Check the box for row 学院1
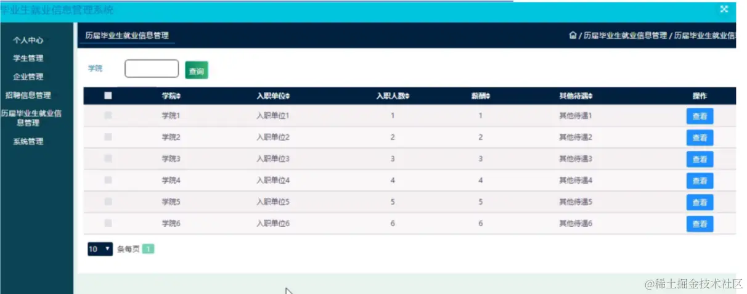The width and height of the screenshot is (747, 294). click(x=108, y=115)
